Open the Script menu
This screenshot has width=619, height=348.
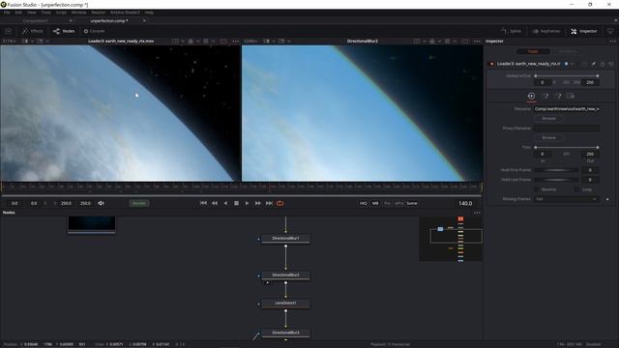(x=61, y=13)
